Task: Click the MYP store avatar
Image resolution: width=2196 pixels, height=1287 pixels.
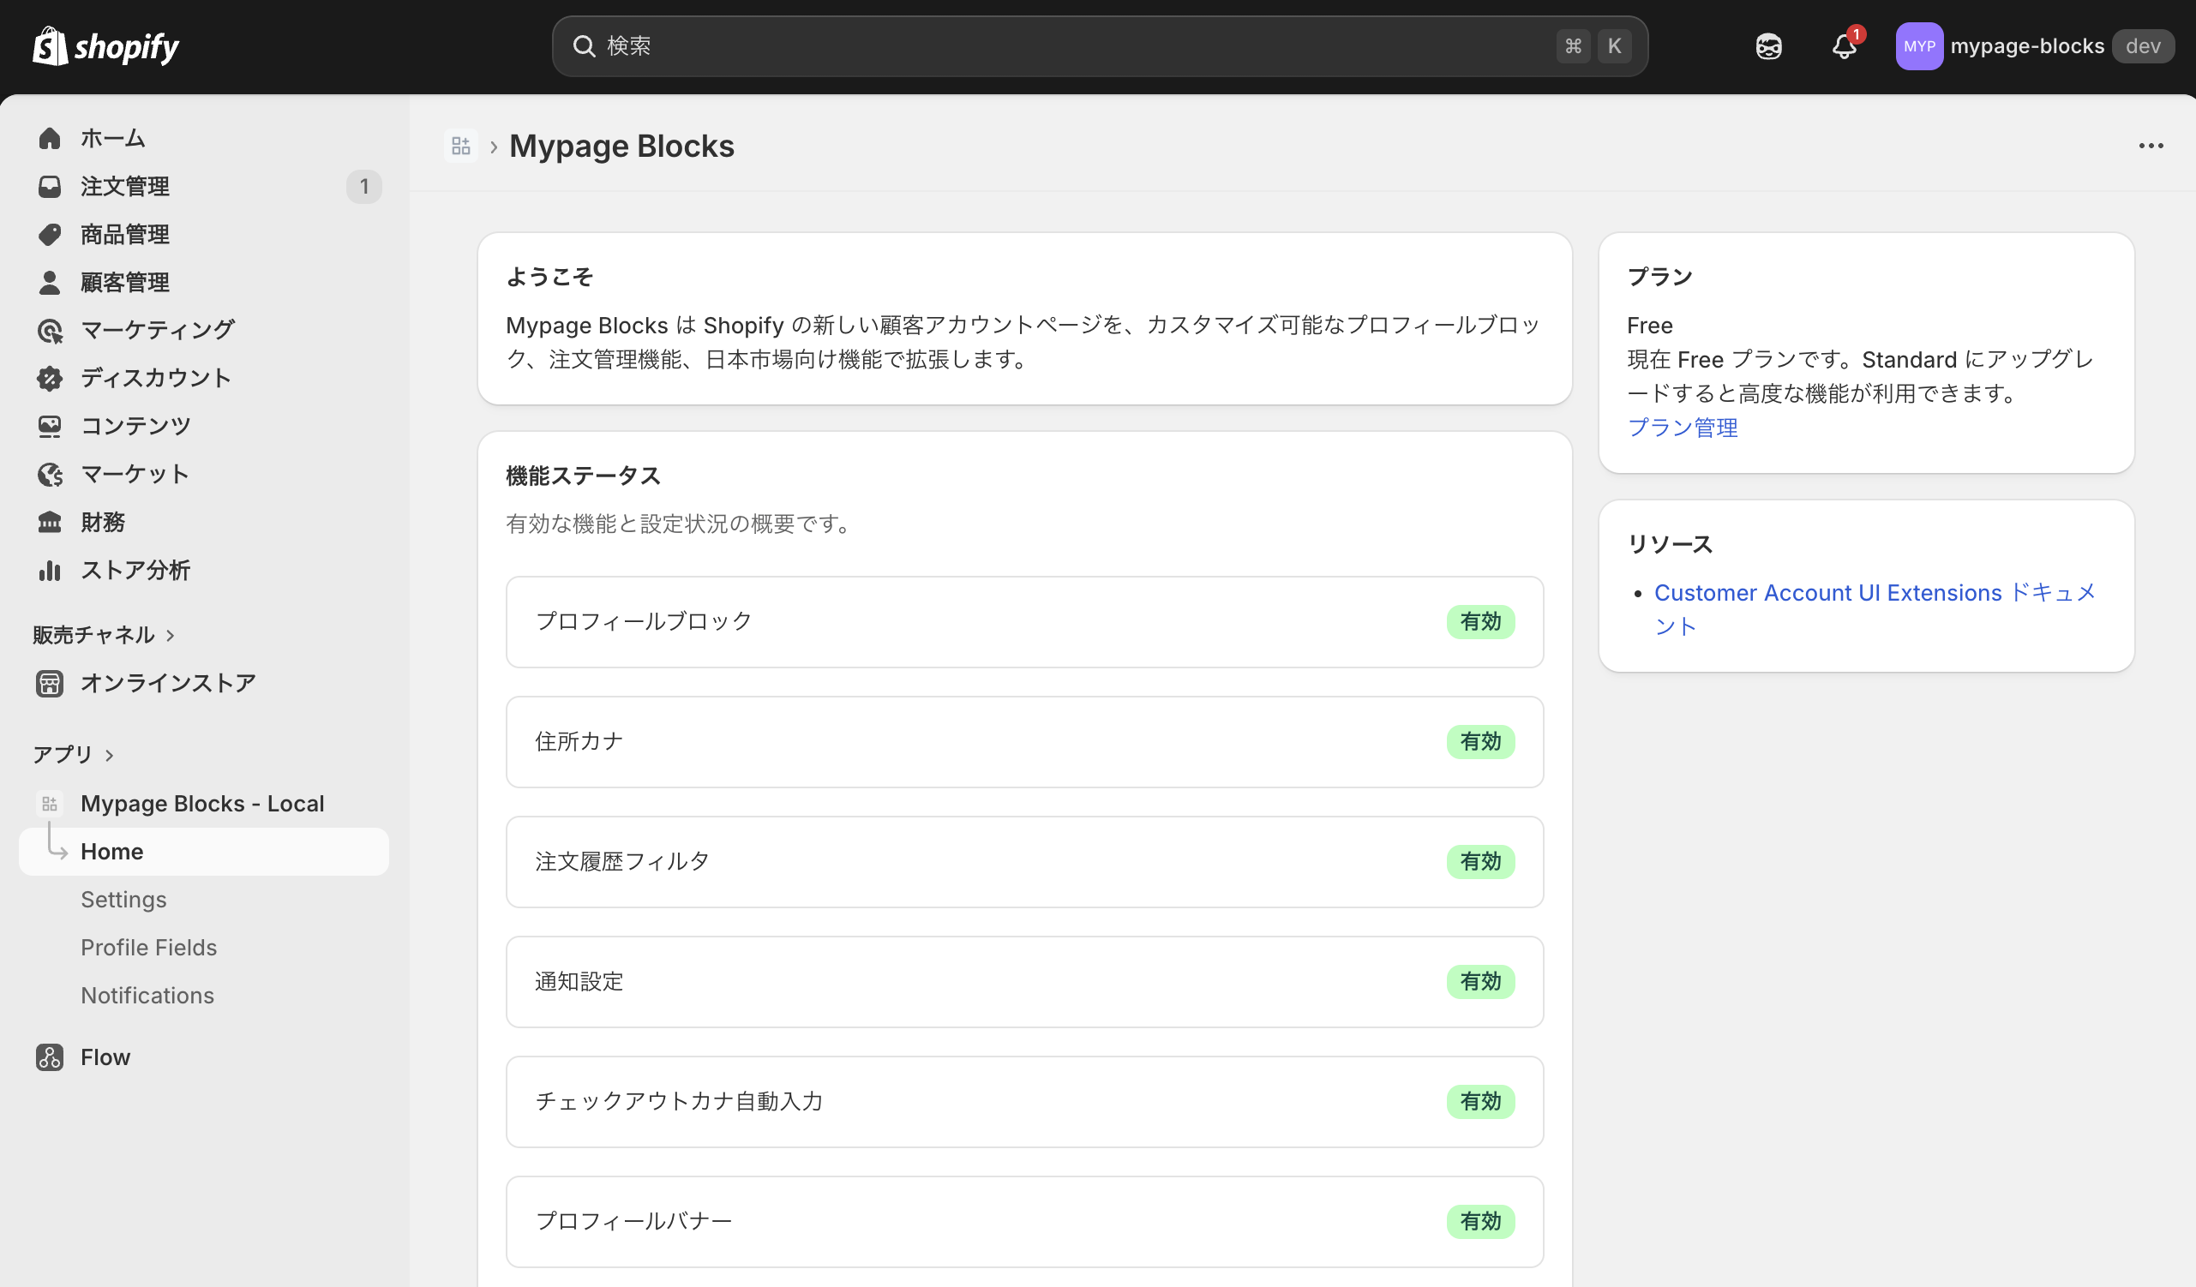Action: 1919,46
